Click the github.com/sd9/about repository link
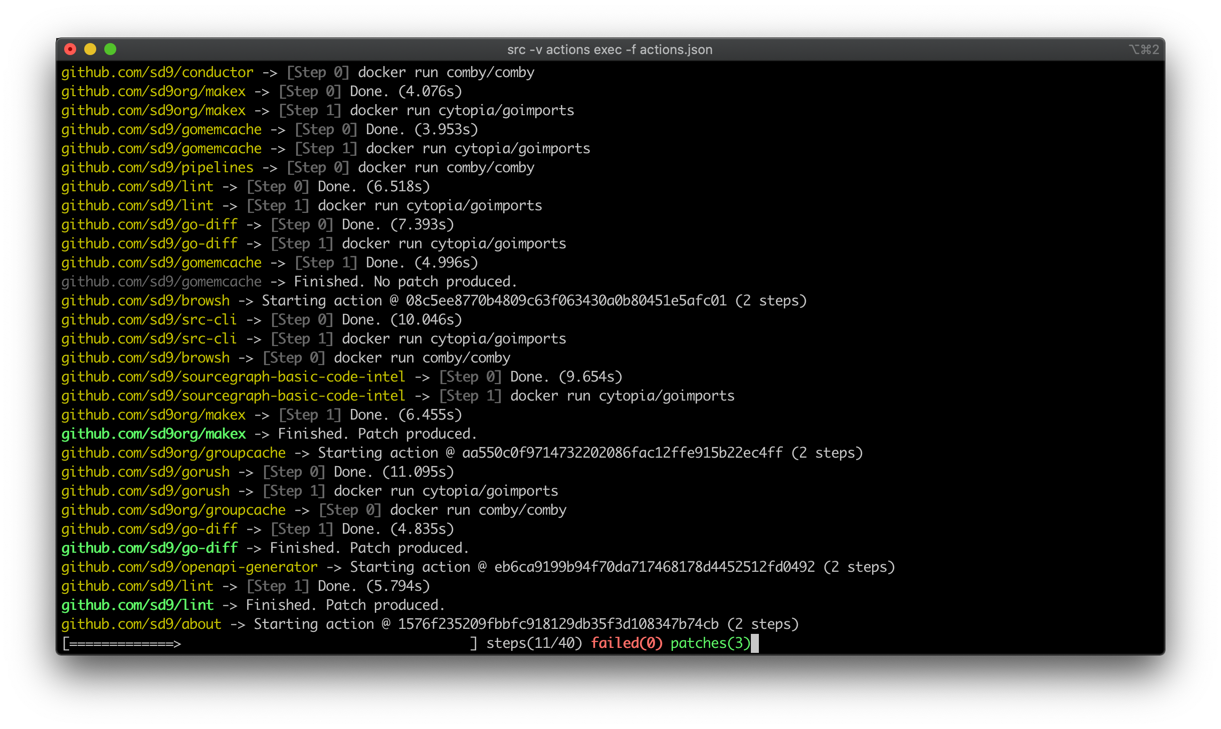Image resolution: width=1221 pixels, height=729 pixels. click(141, 624)
